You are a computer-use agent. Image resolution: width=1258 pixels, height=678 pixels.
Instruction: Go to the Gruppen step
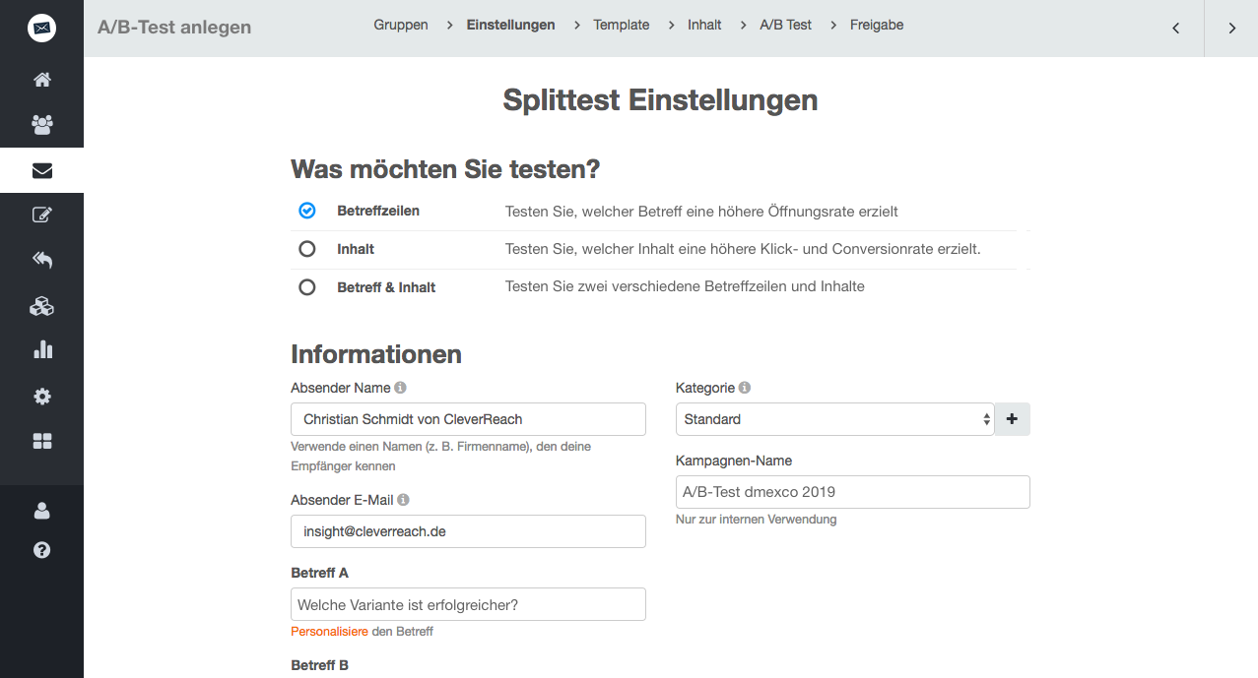pyautogui.click(x=401, y=25)
